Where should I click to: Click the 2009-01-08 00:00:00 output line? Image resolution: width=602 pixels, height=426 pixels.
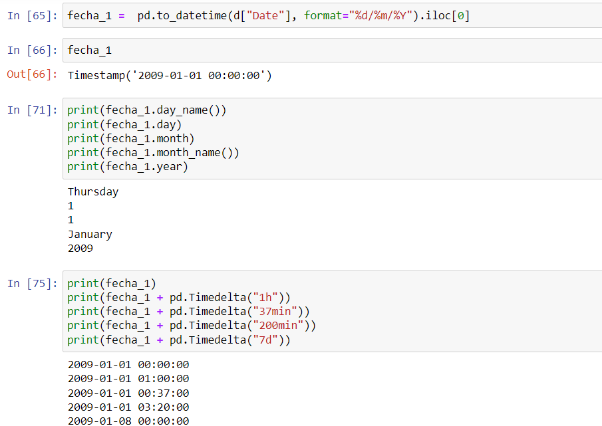(x=128, y=421)
